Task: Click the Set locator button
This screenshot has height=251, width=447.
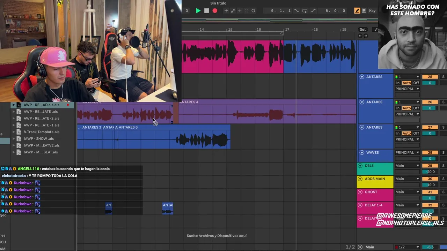Action: (x=363, y=30)
